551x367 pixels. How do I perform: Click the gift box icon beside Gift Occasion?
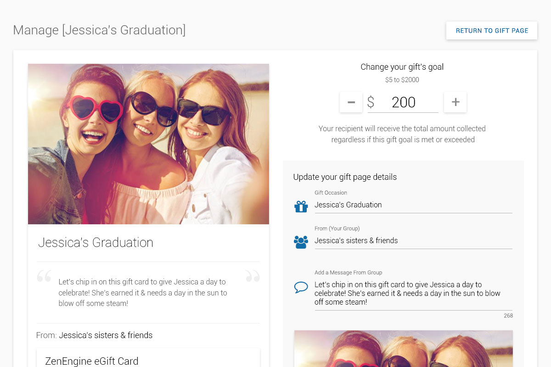[x=301, y=206]
